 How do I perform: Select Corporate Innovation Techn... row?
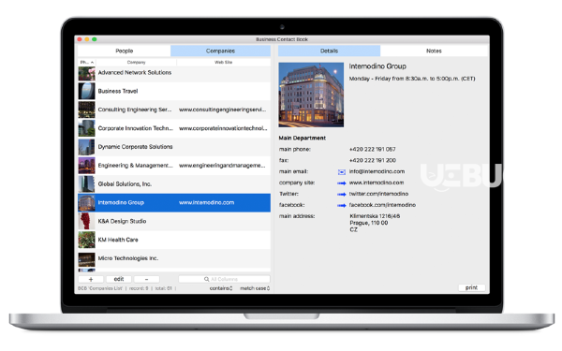pos(174,128)
